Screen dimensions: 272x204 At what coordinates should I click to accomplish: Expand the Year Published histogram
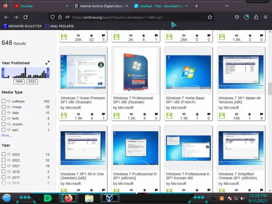(x=48, y=63)
